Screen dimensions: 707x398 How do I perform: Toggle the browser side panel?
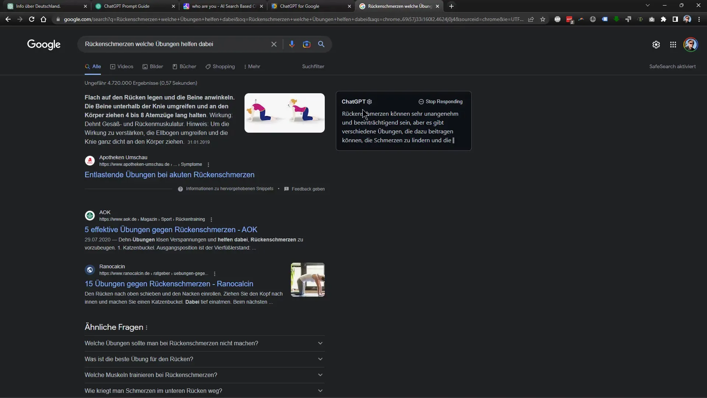point(675,19)
